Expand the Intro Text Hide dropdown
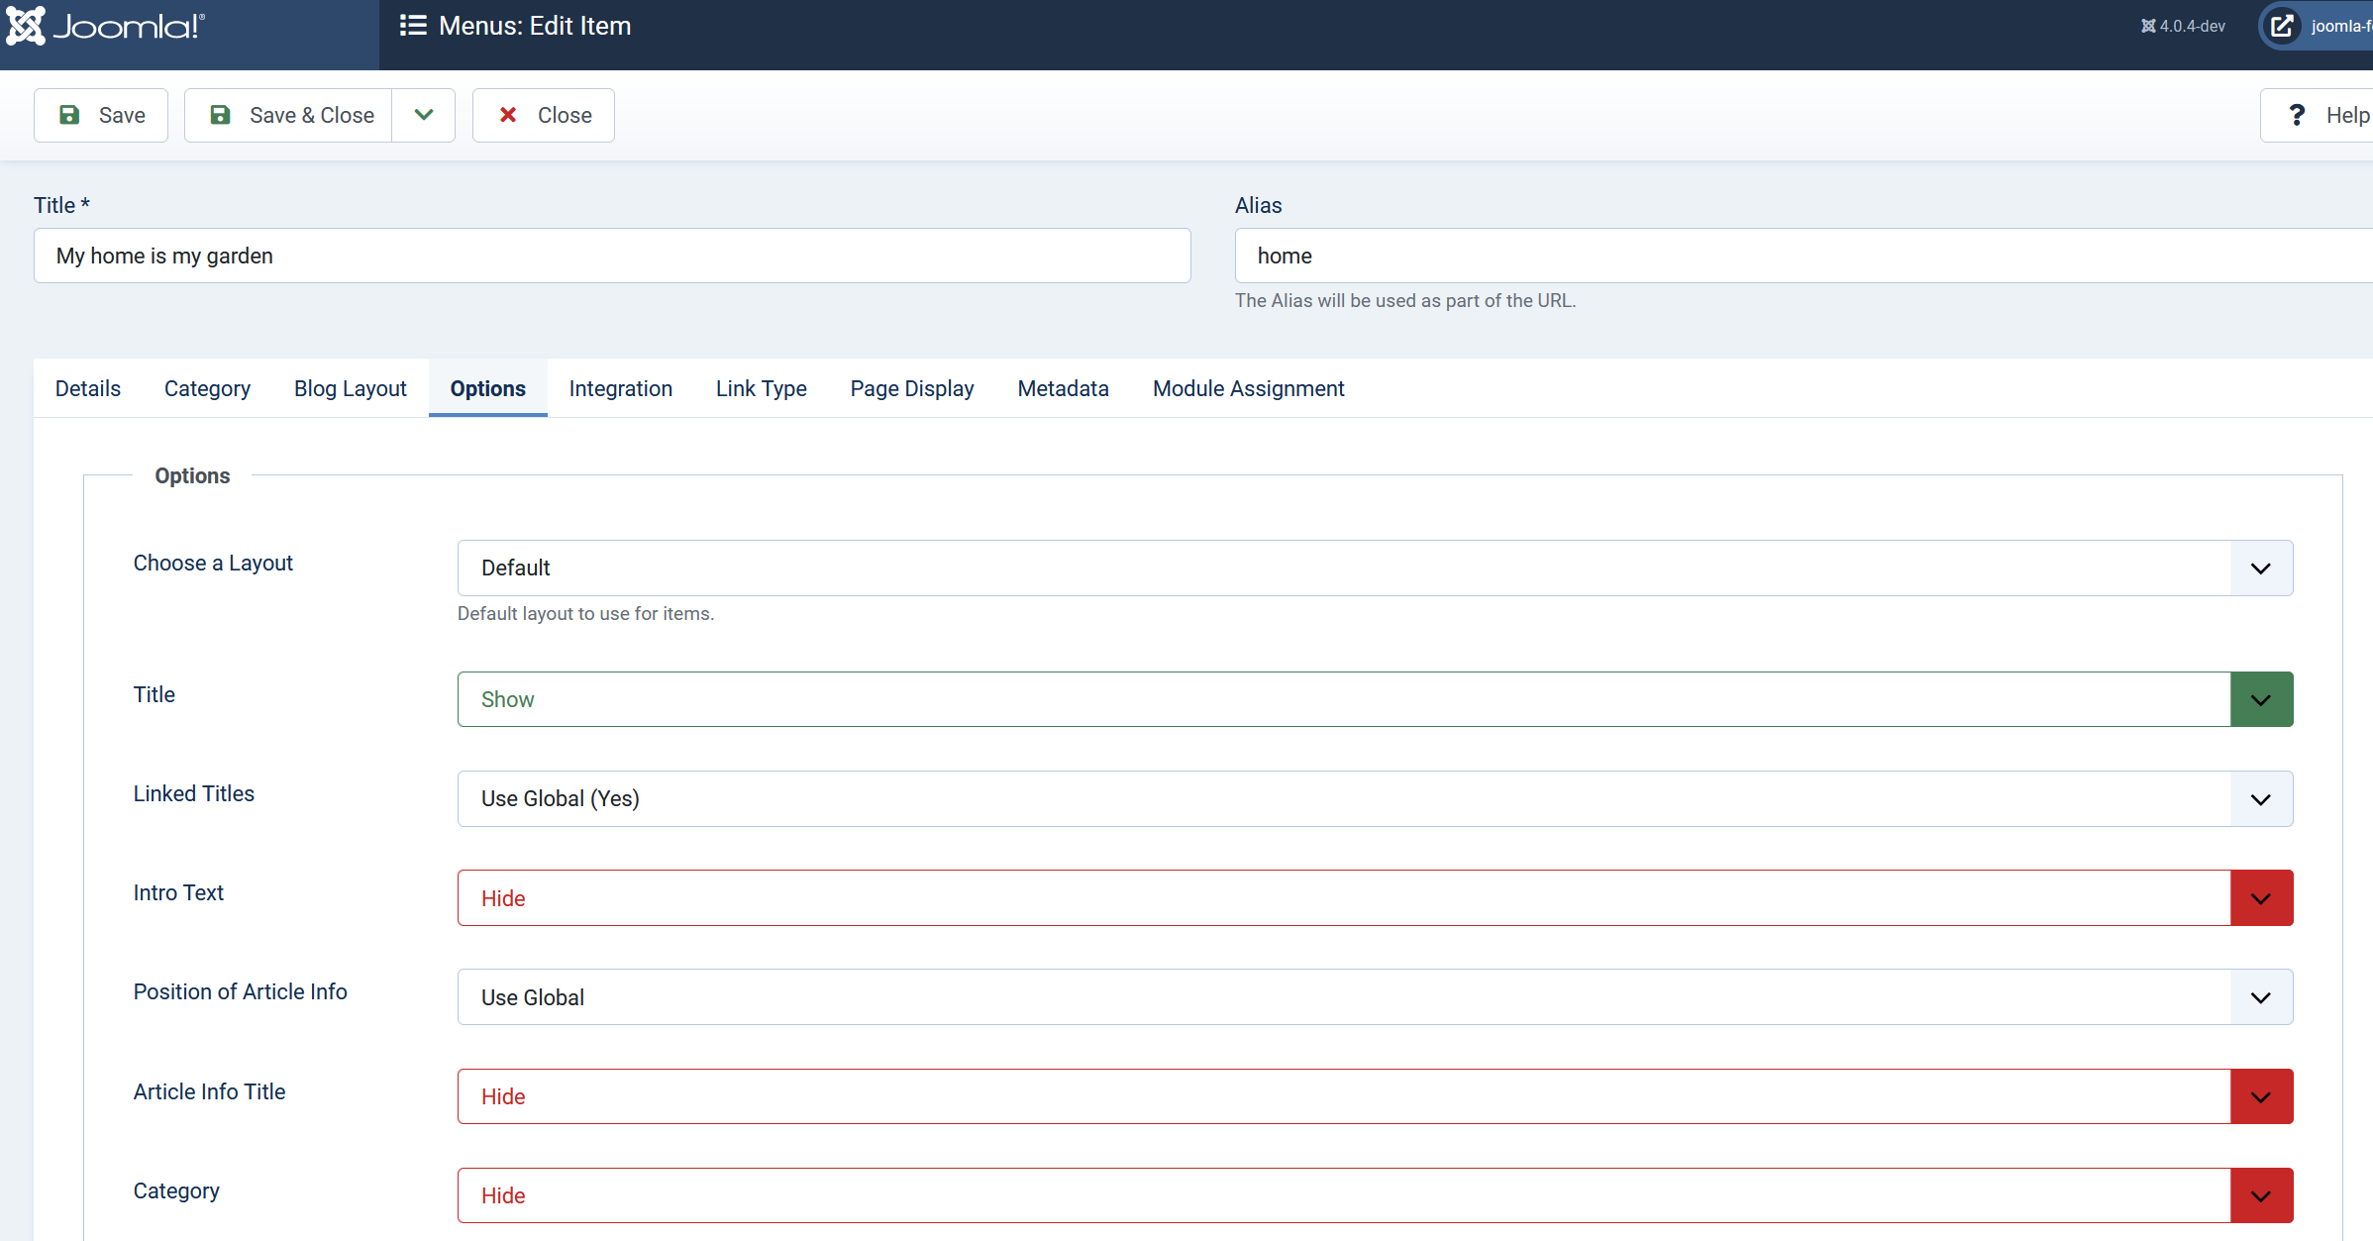Image resolution: width=2373 pixels, height=1241 pixels. pos(2260,898)
